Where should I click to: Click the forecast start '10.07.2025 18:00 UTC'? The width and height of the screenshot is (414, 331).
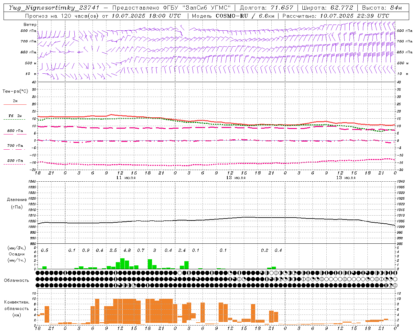[x=147, y=16]
